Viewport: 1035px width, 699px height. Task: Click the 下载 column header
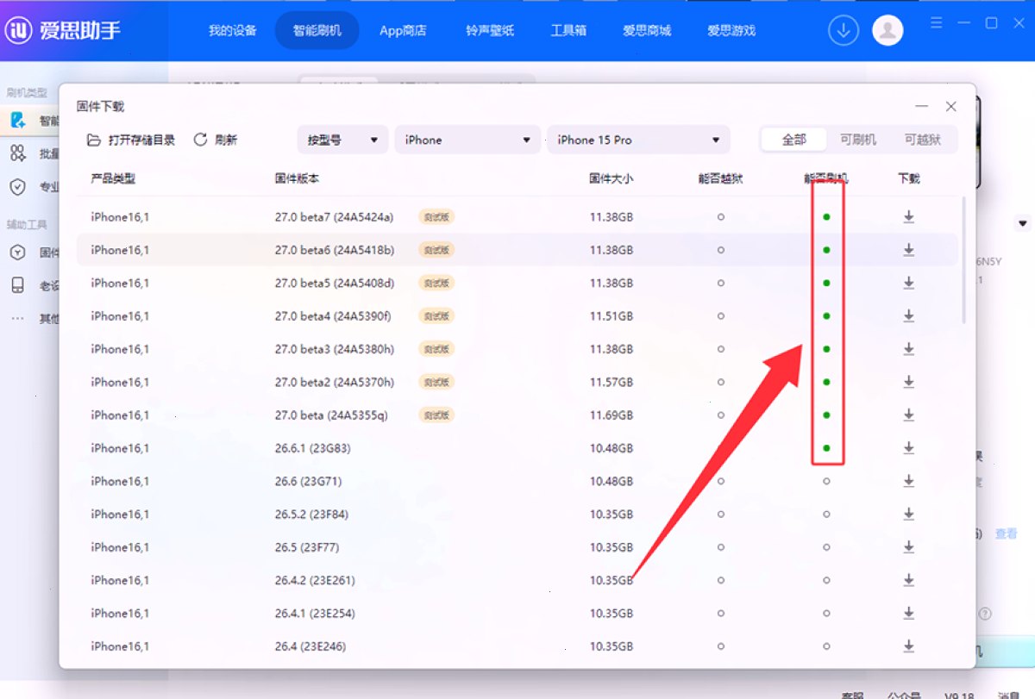(x=908, y=179)
